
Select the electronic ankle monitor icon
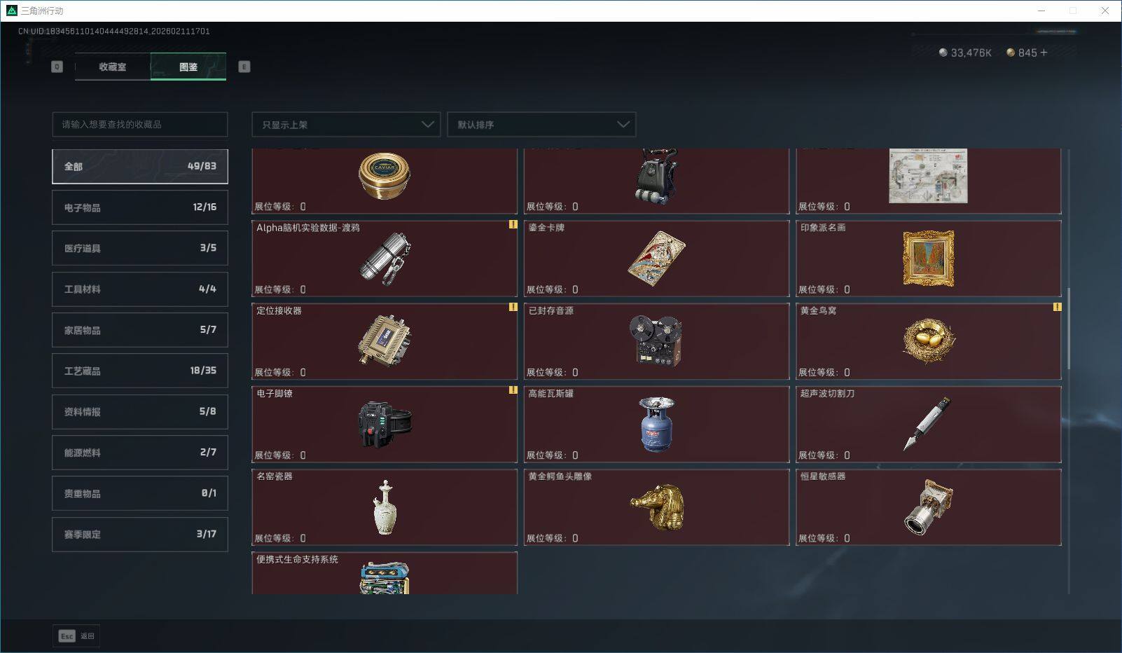pyautogui.click(x=385, y=424)
